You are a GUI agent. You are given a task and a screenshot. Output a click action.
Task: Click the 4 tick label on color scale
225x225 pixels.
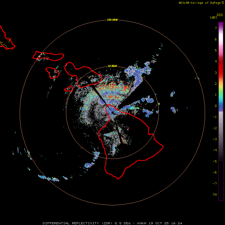click(x=216, y=61)
